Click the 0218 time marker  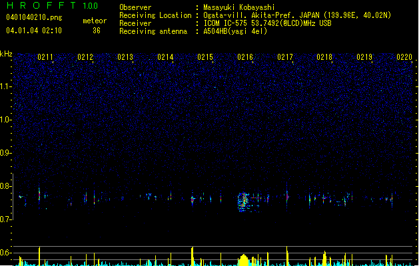tap(324, 57)
